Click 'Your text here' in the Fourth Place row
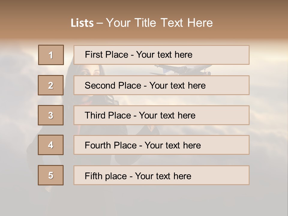Screen dimensions: 288x216 tap(172, 145)
